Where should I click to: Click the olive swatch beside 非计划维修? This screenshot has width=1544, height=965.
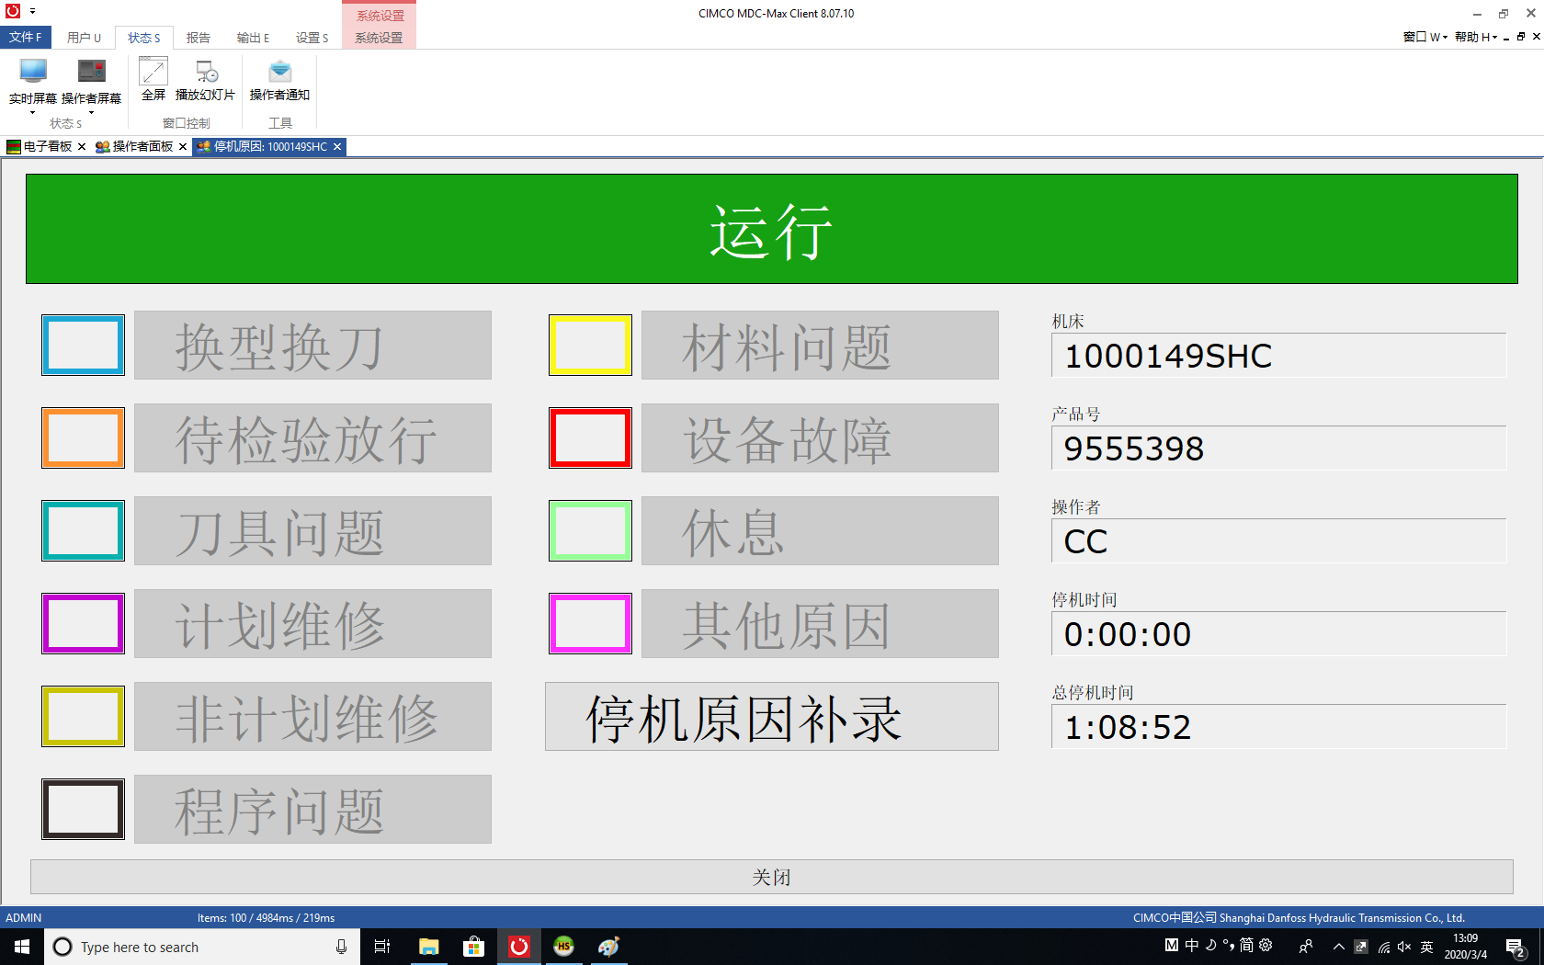(x=83, y=717)
